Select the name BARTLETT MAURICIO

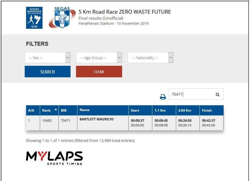pyautogui.click(x=97, y=119)
